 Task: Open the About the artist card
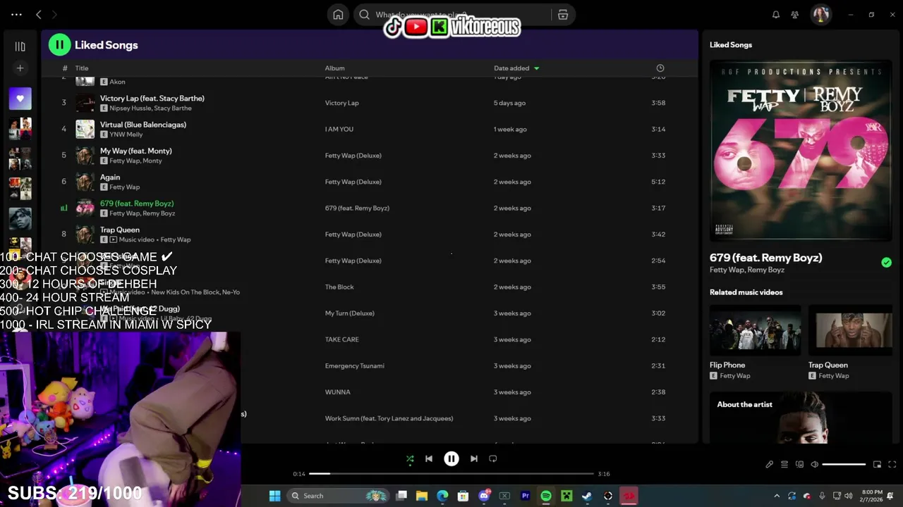click(801, 418)
